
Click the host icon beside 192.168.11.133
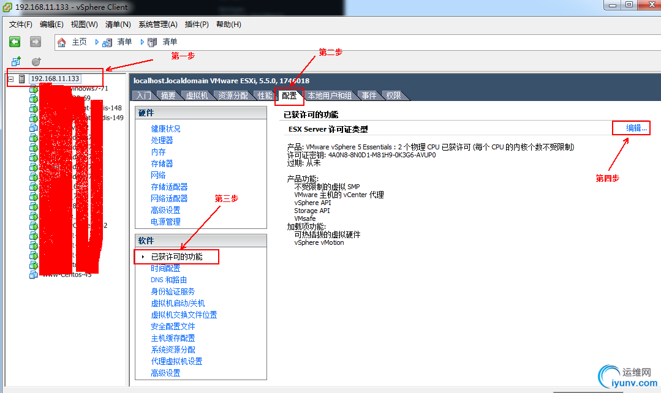coord(23,78)
